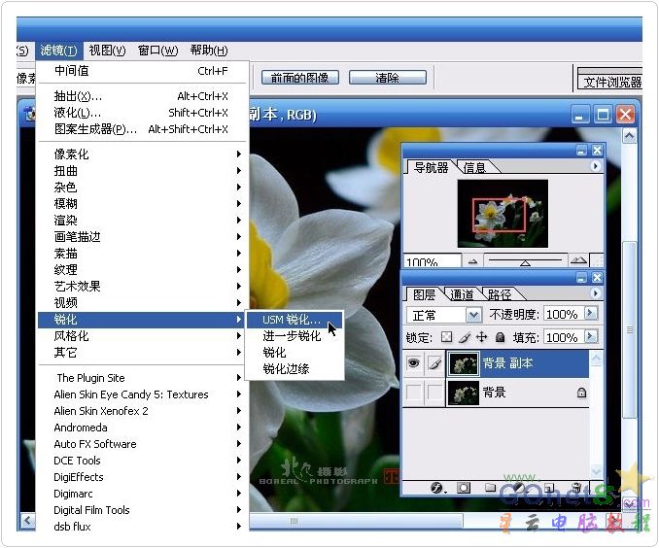
Task: Select the 背景 layer thumbnail
Action: click(x=463, y=393)
